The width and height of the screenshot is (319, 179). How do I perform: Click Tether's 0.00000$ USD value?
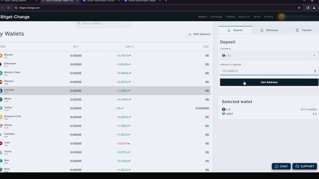click(x=202, y=108)
